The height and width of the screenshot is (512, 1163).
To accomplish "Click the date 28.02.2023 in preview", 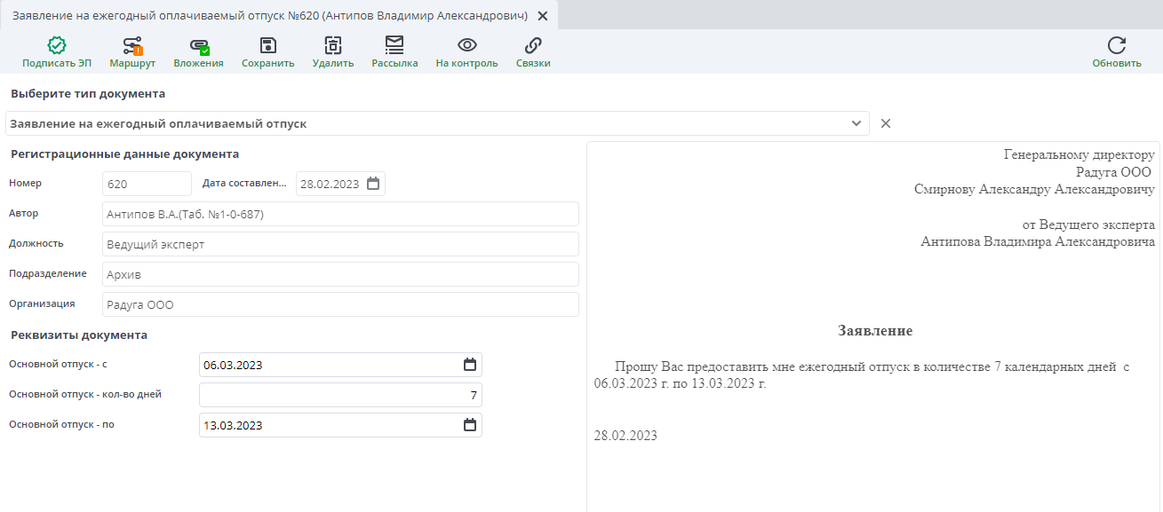I will tap(625, 436).
